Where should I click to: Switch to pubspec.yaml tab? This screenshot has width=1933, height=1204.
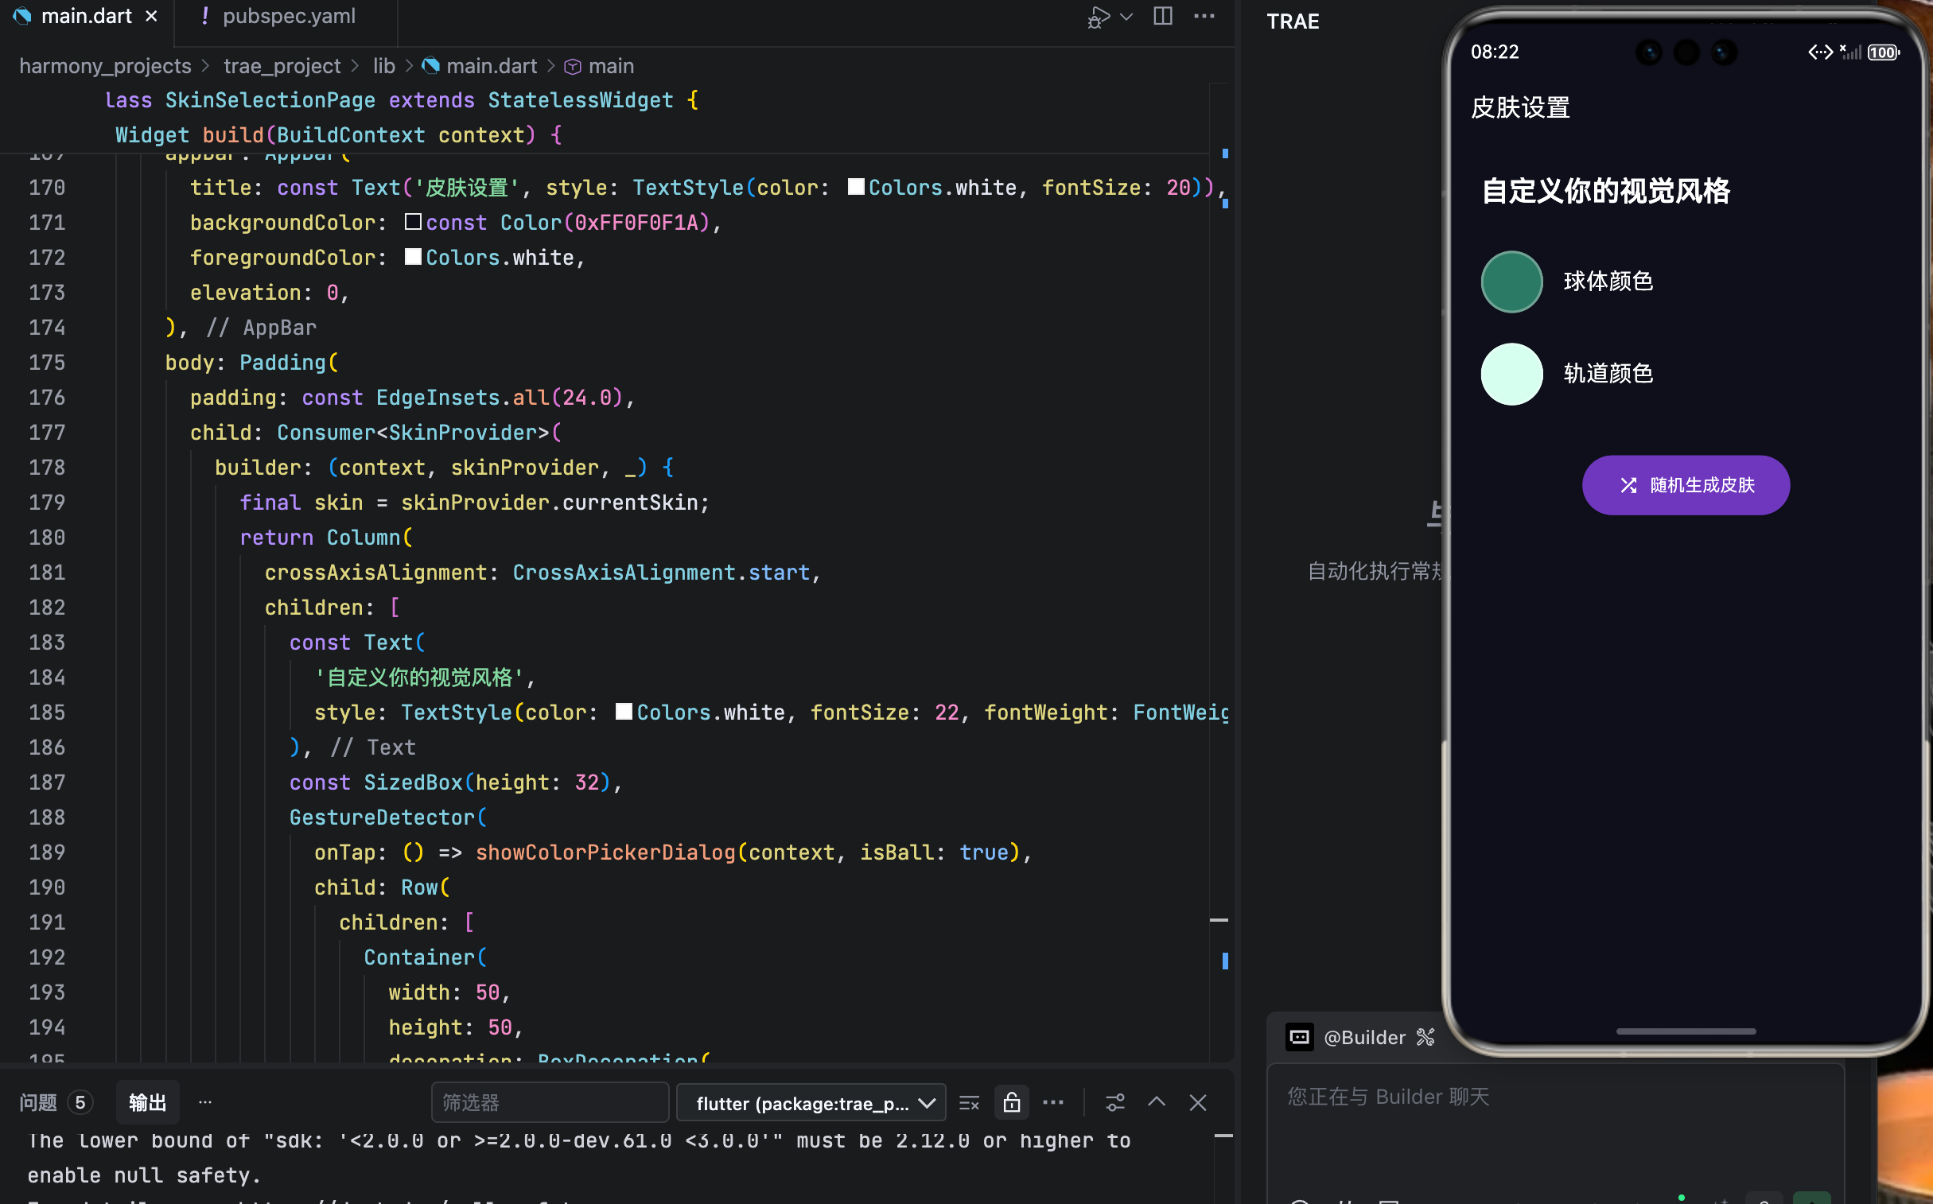287,16
